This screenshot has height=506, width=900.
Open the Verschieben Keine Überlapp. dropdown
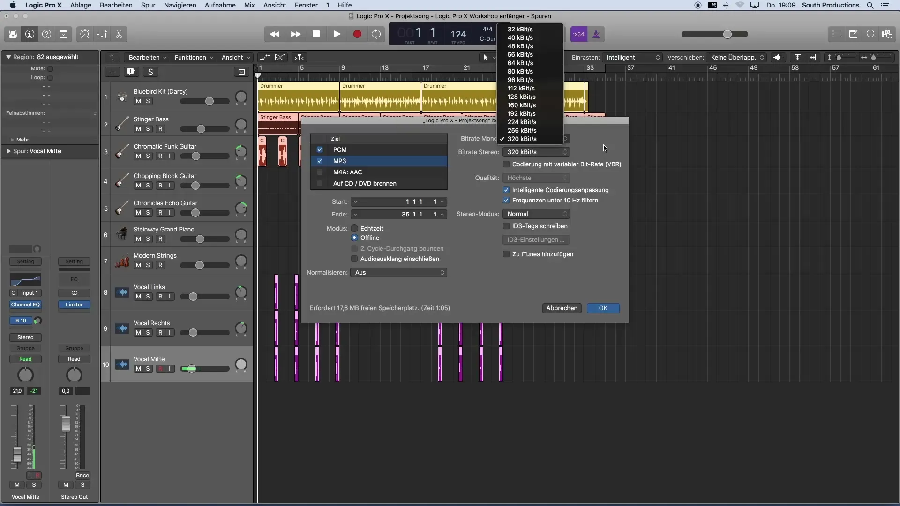(x=736, y=58)
